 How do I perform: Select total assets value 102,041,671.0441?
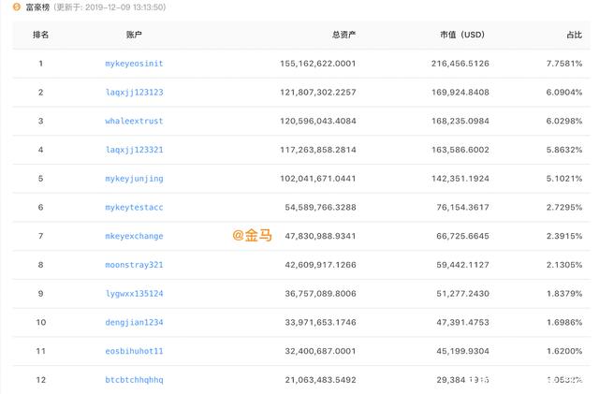pyautogui.click(x=318, y=179)
